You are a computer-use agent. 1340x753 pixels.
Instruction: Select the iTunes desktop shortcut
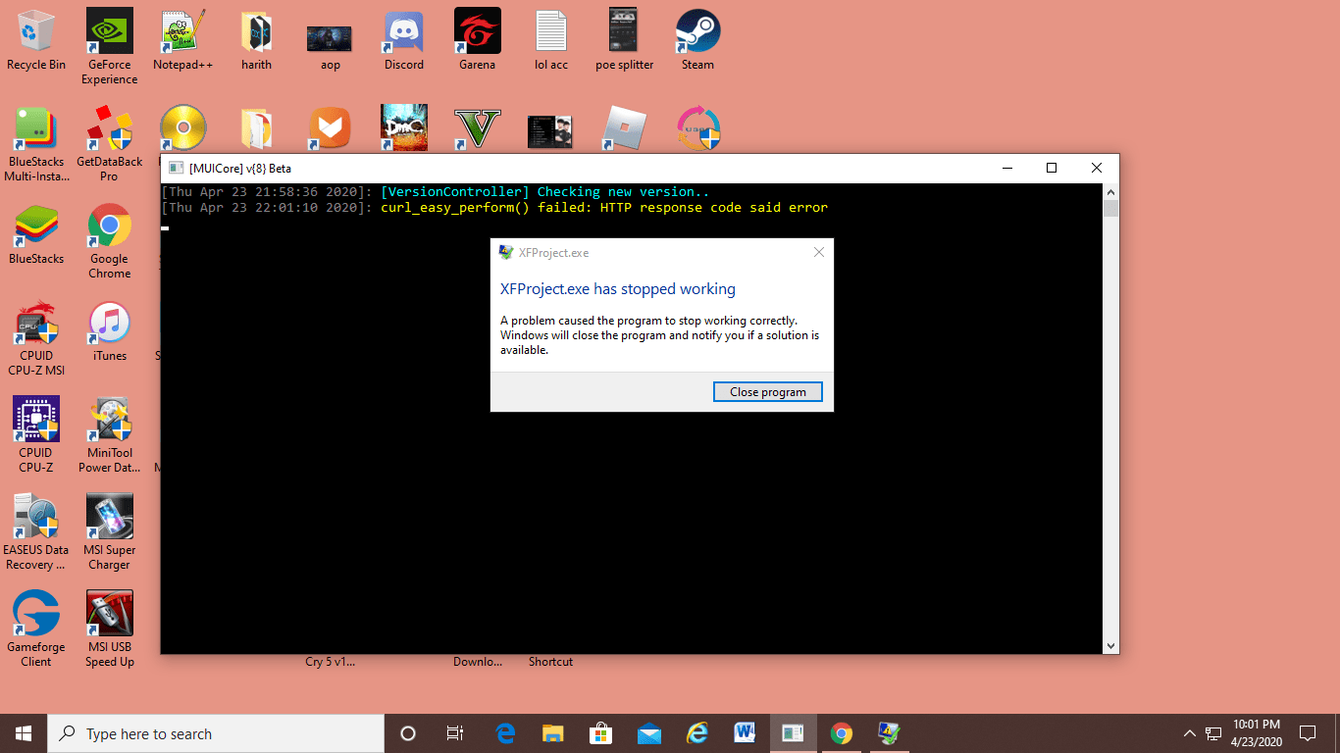click(110, 331)
